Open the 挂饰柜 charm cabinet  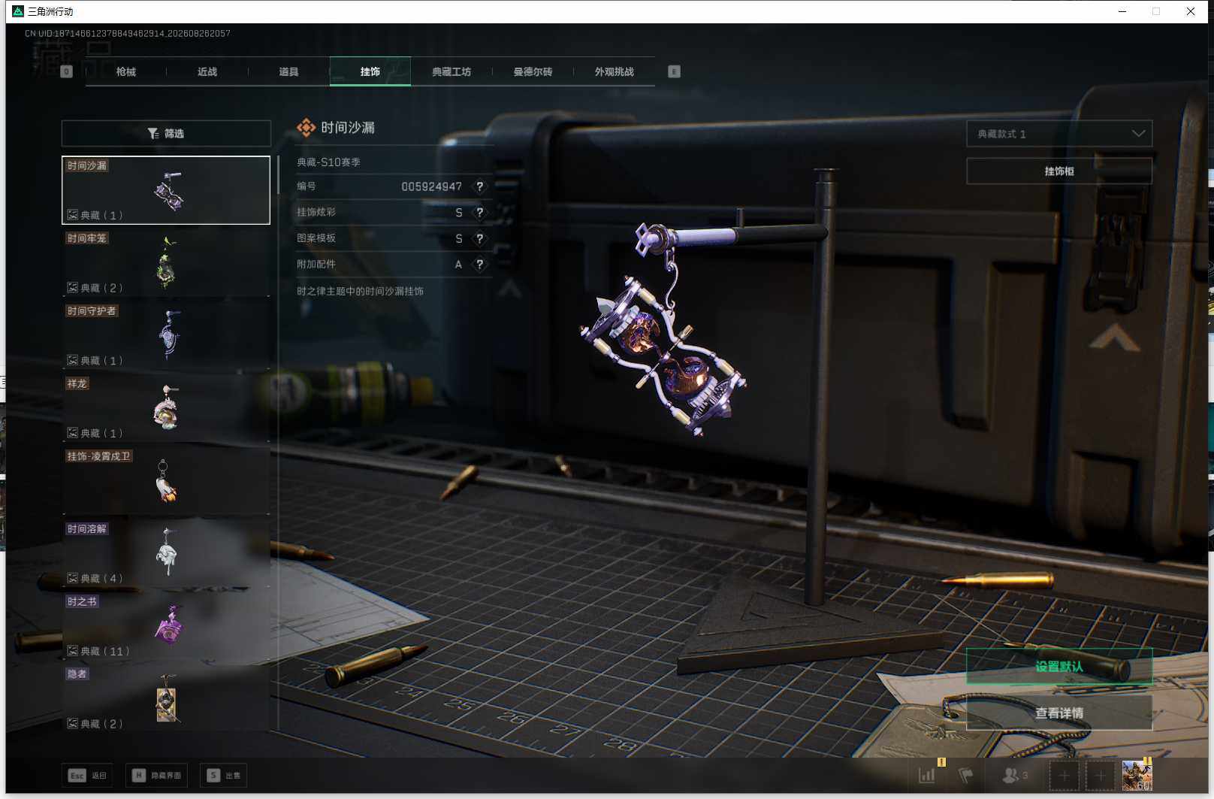tap(1059, 171)
